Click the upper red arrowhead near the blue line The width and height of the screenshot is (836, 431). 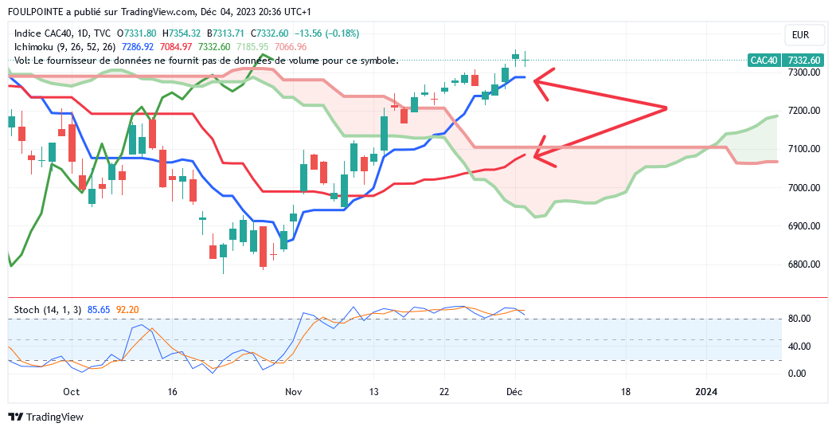click(538, 80)
